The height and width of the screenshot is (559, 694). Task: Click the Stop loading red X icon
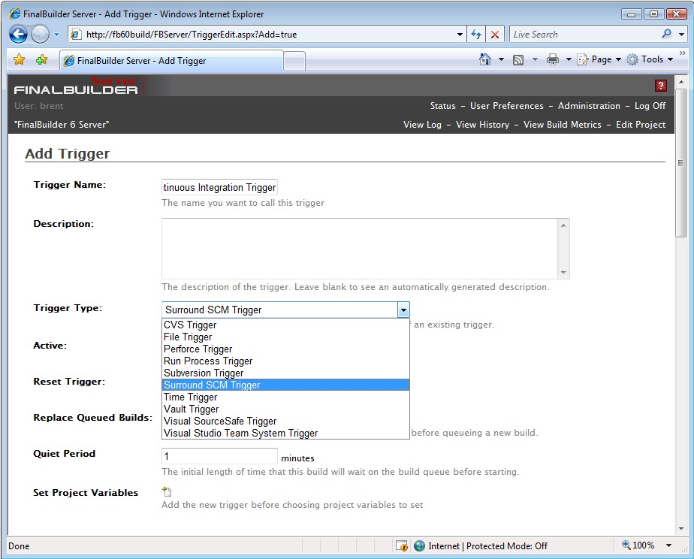pyautogui.click(x=495, y=35)
